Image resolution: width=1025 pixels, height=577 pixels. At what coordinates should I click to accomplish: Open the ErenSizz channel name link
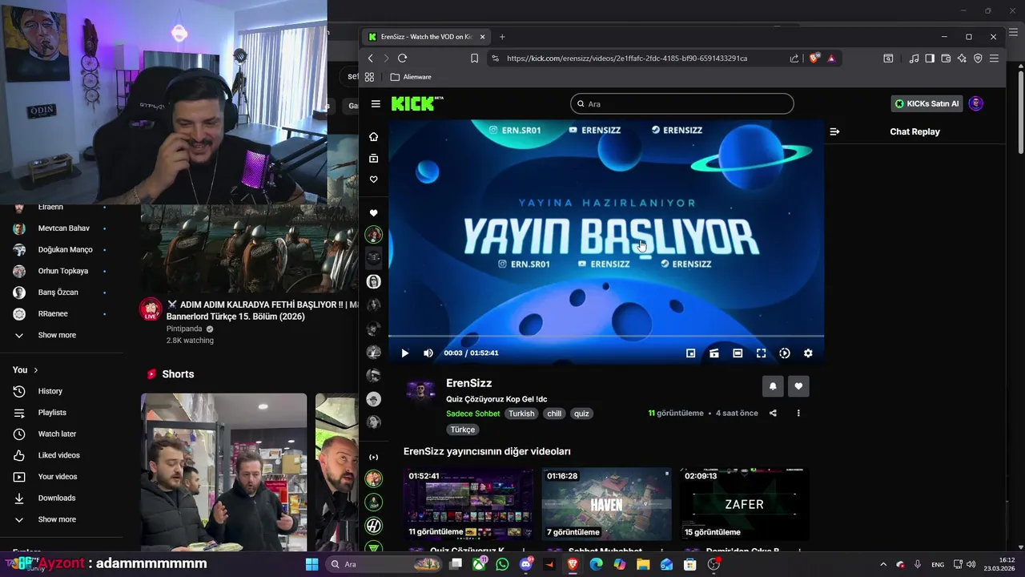pos(468,383)
